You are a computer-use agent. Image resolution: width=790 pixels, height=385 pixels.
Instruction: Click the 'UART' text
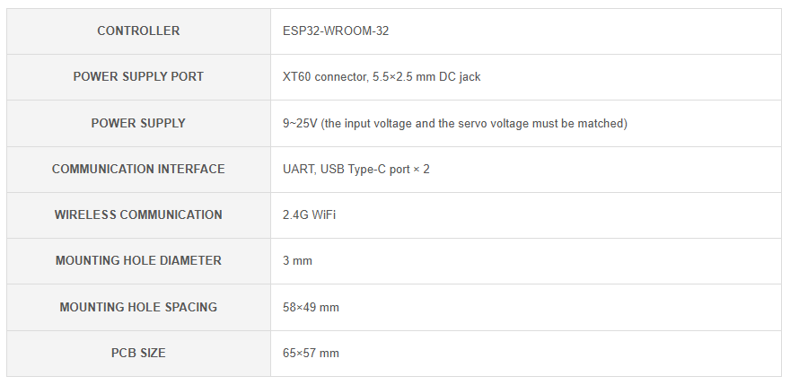tap(297, 169)
